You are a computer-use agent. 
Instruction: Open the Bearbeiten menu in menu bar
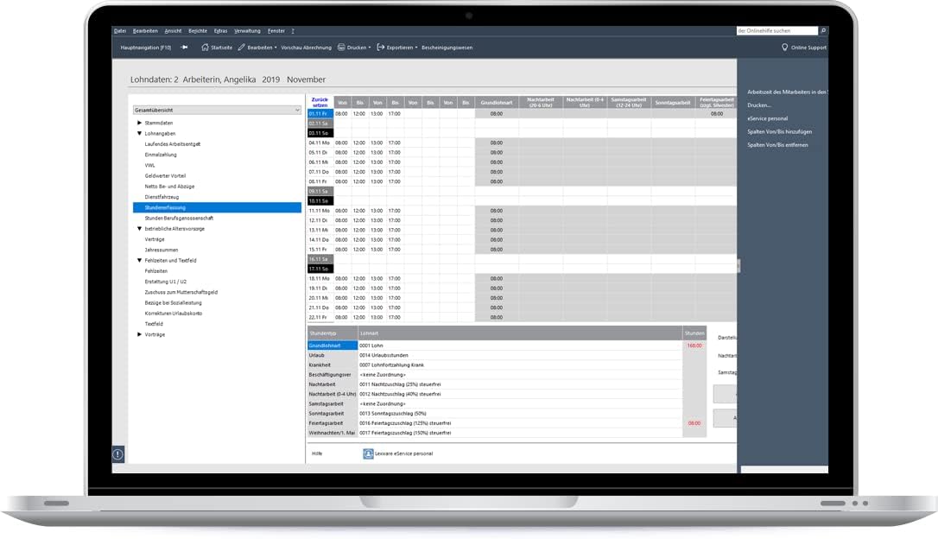pos(145,30)
